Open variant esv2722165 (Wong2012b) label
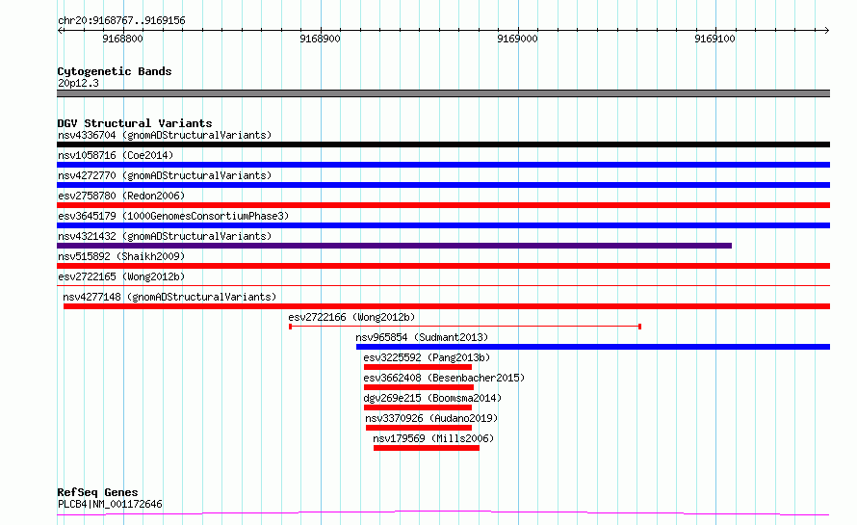The image size is (857, 525). pos(121,276)
